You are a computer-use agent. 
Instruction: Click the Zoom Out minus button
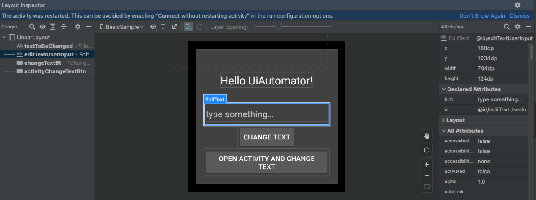pos(427,176)
